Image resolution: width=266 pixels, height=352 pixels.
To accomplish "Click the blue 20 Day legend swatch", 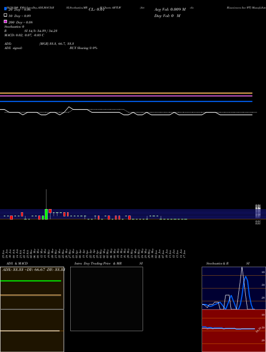I will click(x=5, y=9).
